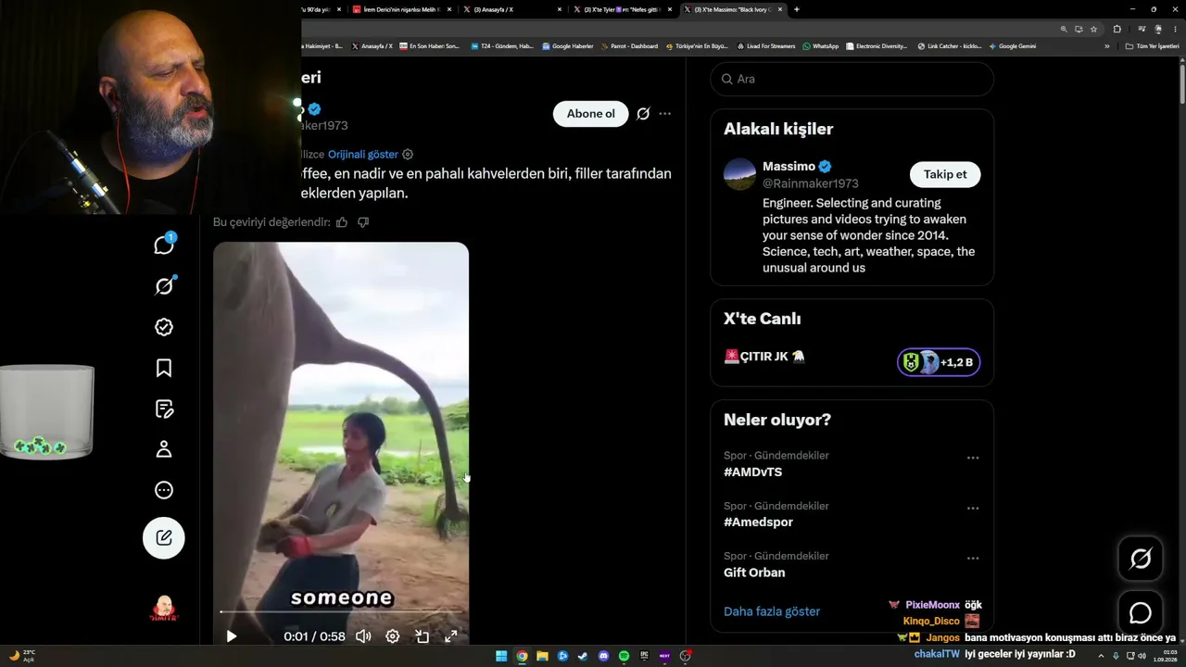Open the ÇITIR JK live space
Image resolution: width=1186 pixels, height=667 pixels.
(764, 357)
